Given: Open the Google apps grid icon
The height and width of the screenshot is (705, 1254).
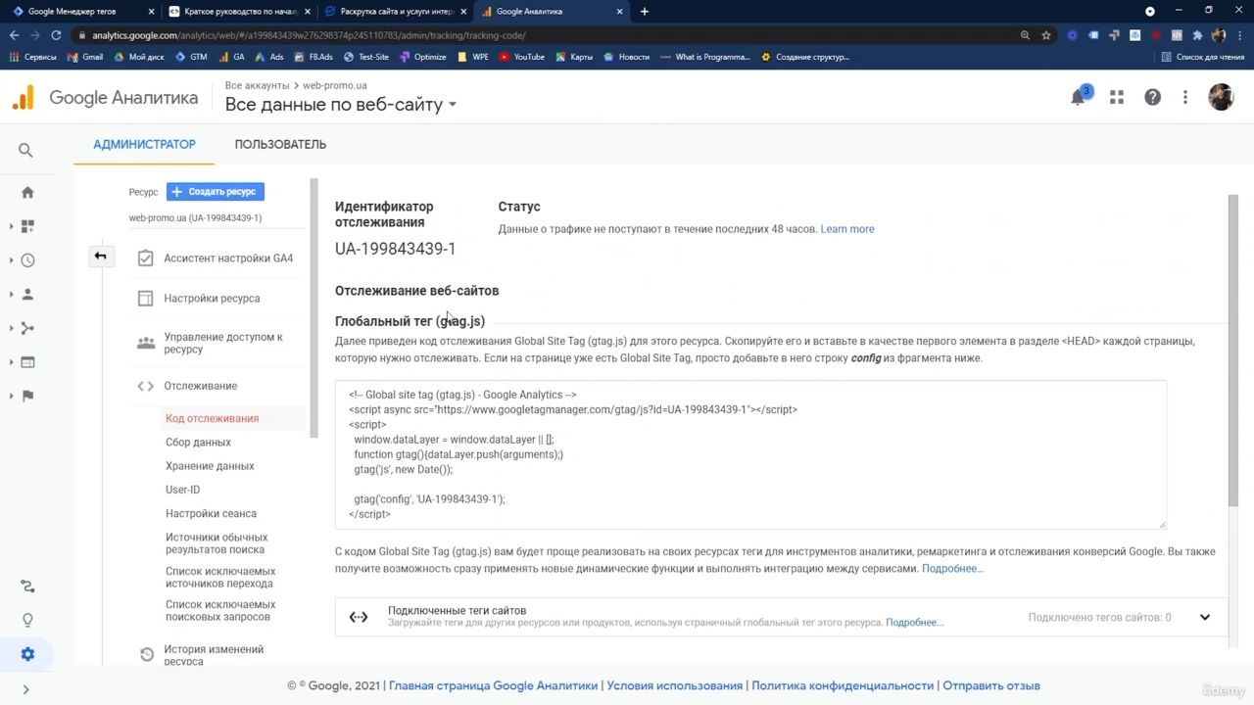Looking at the screenshot, I should pyautogui.click(x=1117, y=97).
